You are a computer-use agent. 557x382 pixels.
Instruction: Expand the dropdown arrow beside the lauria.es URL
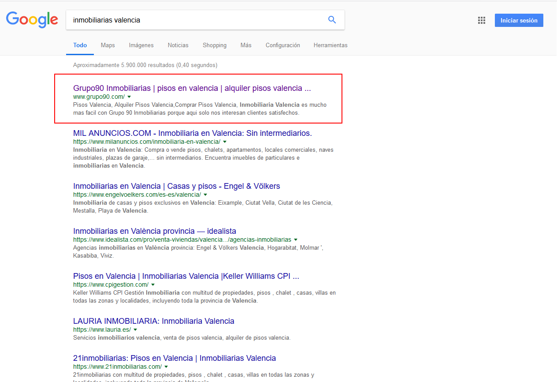(x=135, y=330)
